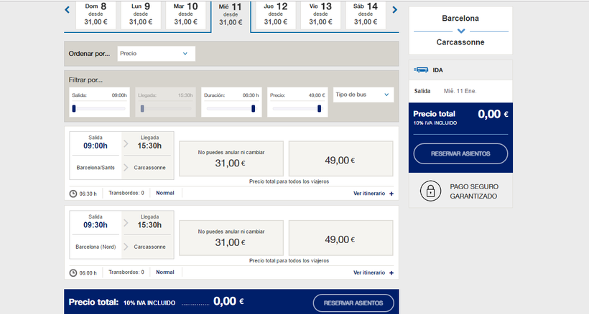The width and height of the screenshot is (589, 314).
Task: Select the Sáb 14 date tab
Action: (366, 15)
